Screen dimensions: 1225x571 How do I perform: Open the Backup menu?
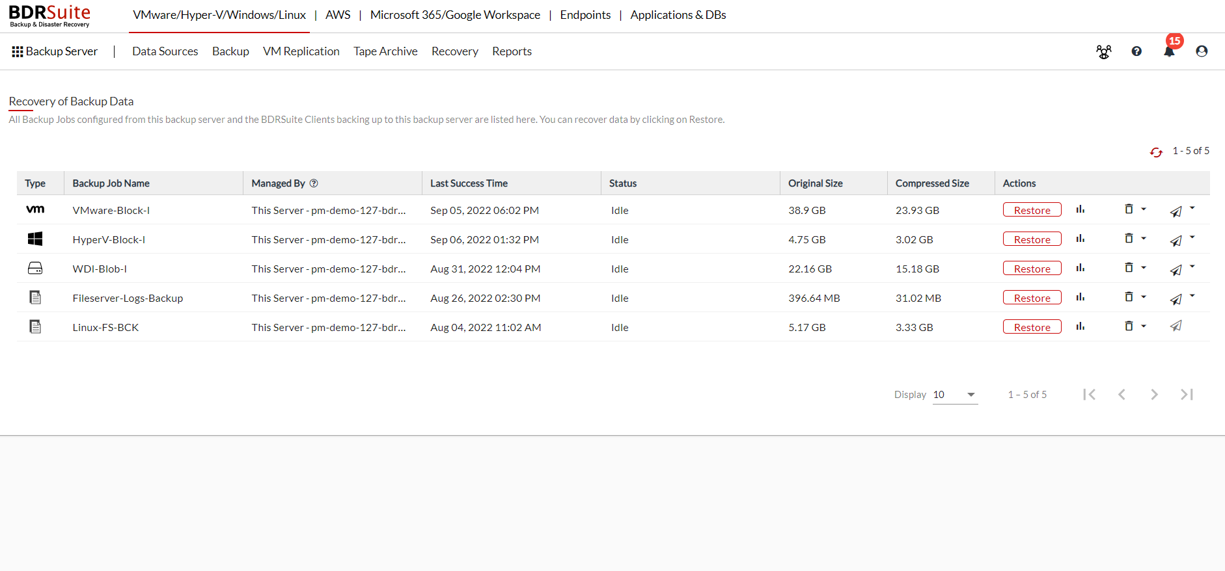point(230,51)
